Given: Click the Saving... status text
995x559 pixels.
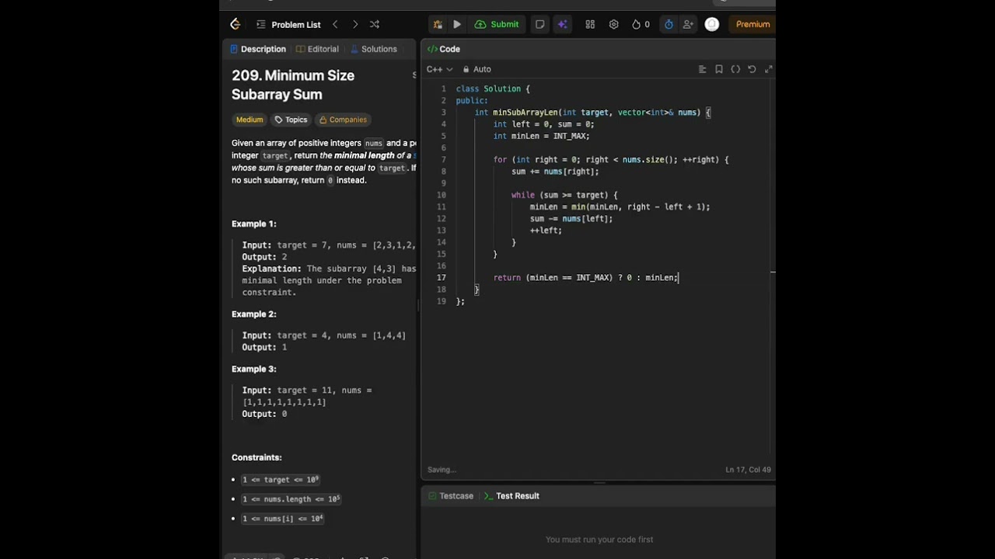Looking at the screenshot, I should click(x=442, y=470).
